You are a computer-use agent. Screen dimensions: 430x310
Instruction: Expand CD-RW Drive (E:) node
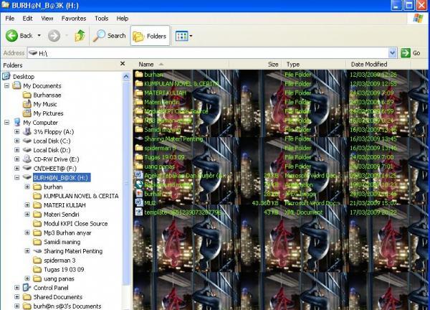pyautogui.click(x=17, y=159)
